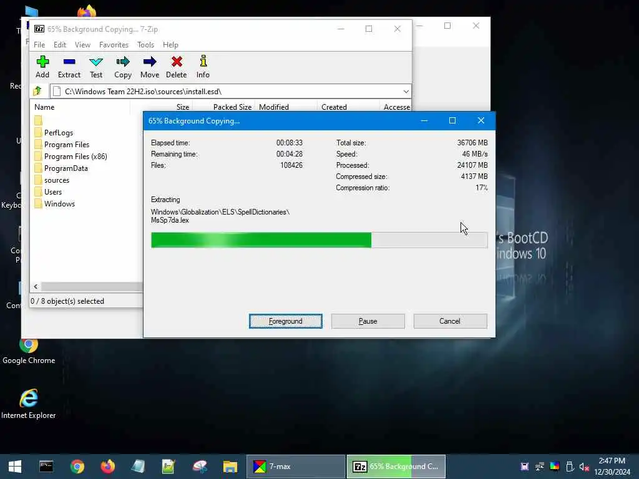Click the taskbar notepad-style icon
639x479 pixels.
(x=138, y=467)
